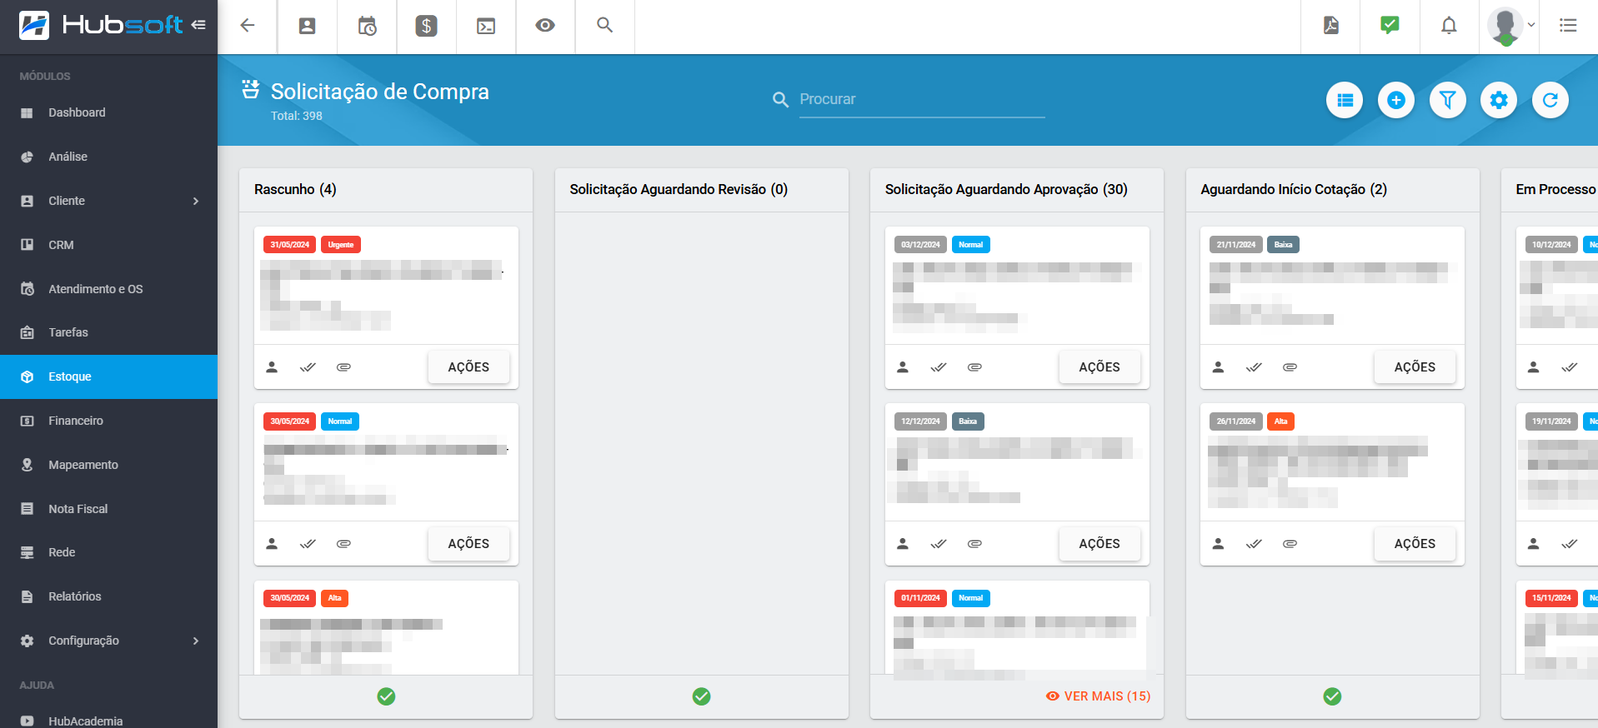Focus the Procurar search field
The width and height of the screenshot is (1598, 728).
(922, 99)
